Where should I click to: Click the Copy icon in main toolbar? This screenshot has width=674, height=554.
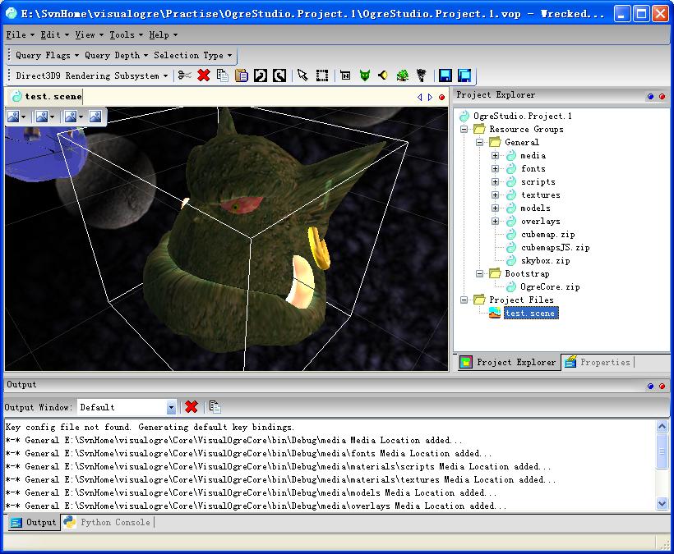coord(222,76)
